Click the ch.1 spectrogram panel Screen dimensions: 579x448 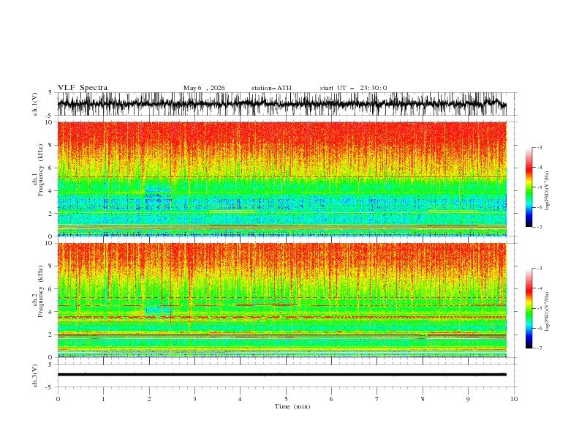(x=281, y=179)
